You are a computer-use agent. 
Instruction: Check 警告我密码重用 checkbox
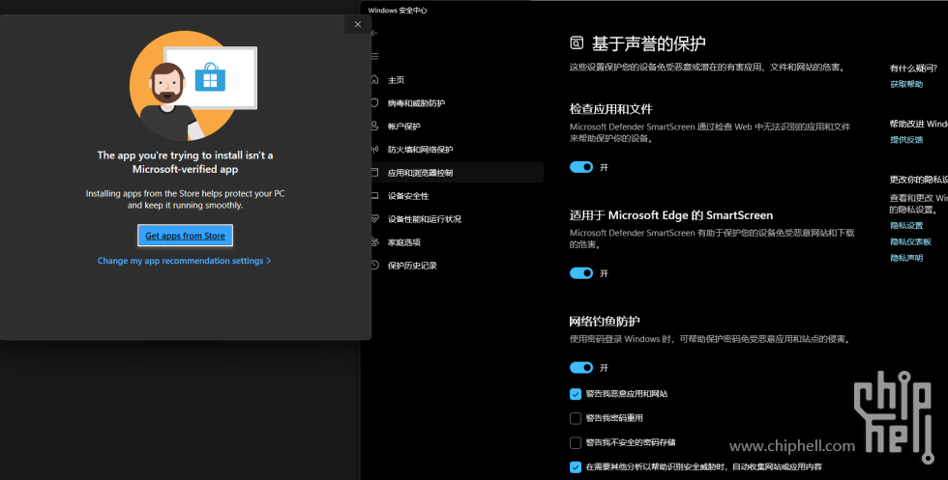(x=576, y=418)
